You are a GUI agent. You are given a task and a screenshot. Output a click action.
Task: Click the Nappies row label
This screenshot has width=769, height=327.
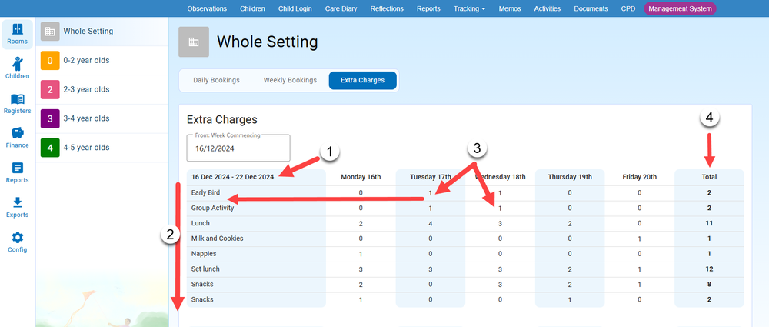[x=204, y=254]
